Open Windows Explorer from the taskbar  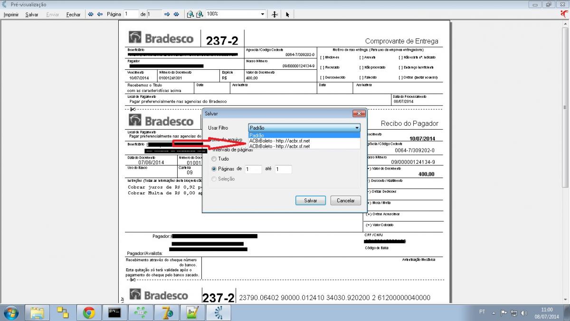click(38, 312)
